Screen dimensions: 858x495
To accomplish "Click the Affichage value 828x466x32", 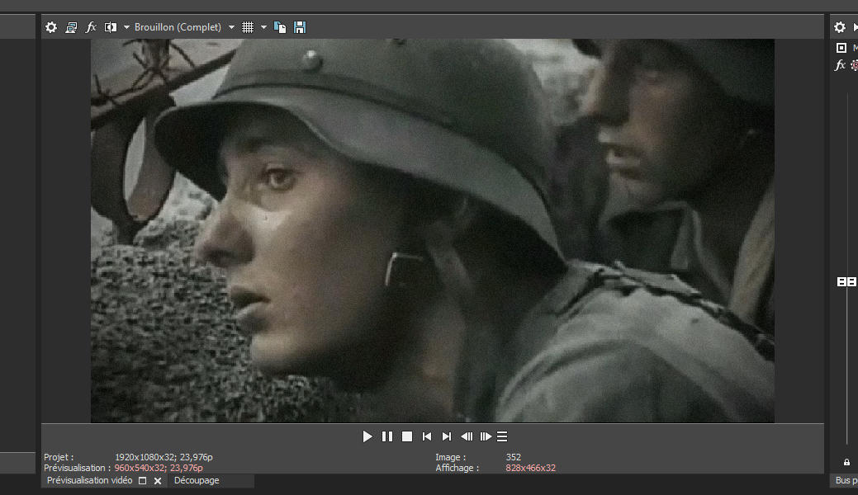I will 531,469.
